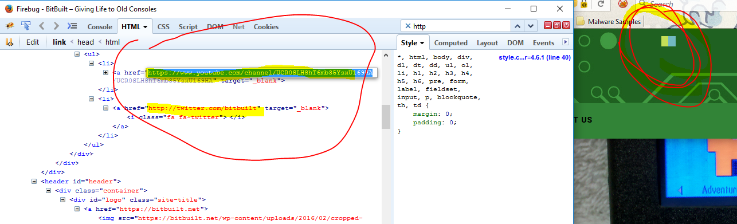Image resolution: width=737 pixels, height=224 pixels.
Task: Select 'html' in the breadcrumb path
Action: point(112,42)
